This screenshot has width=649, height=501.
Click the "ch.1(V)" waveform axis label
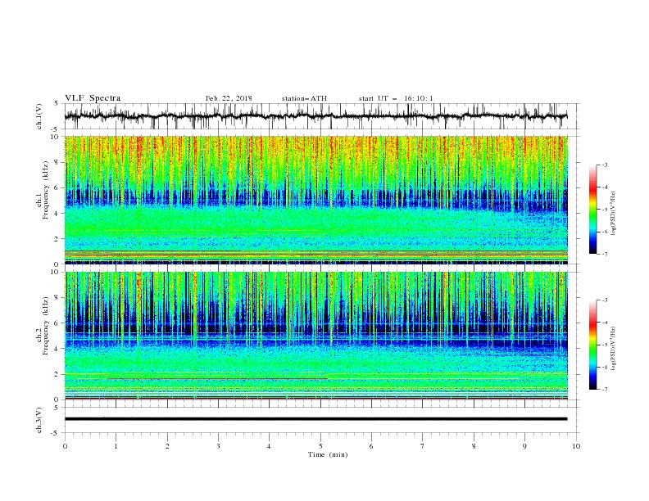(39, 116)
